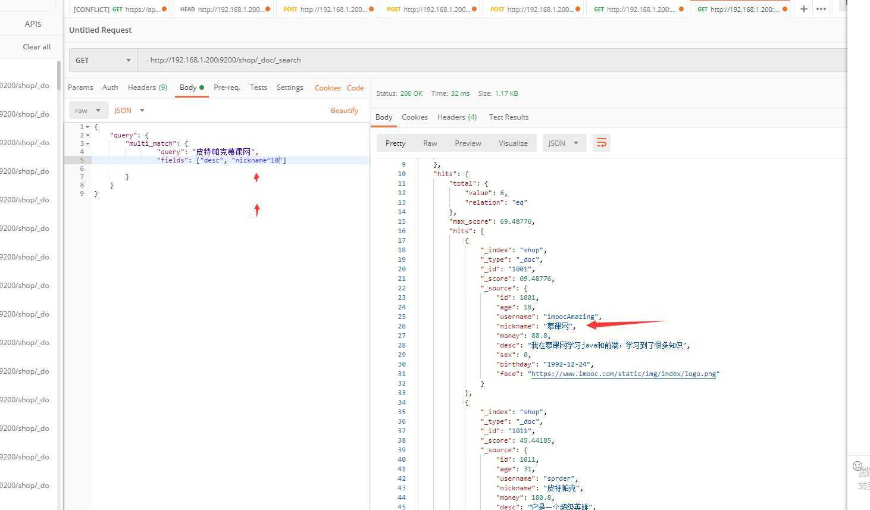Click the 1.17 KB size value
870x510 pixels.
506,93
